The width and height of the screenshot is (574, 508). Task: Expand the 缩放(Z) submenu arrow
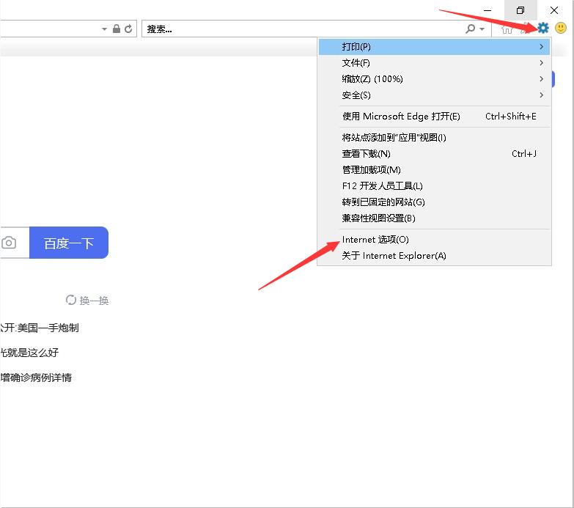tap(542, 79)
